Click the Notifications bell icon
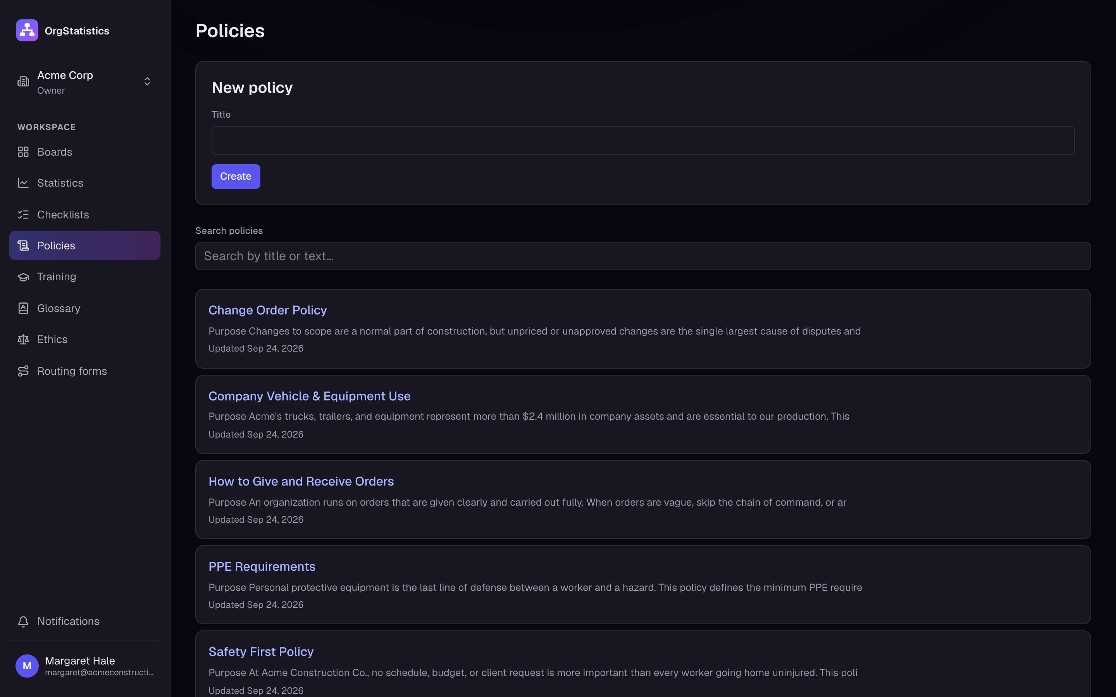This screenshot has height=697, width=1116. point(23,621)
